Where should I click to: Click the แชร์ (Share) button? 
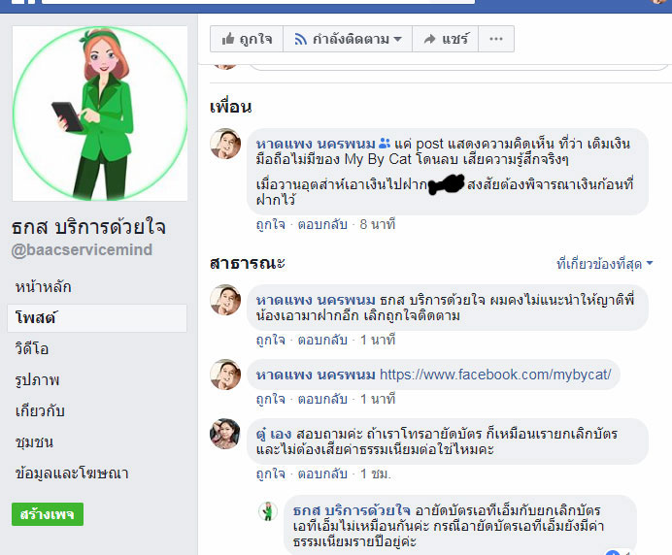coord(446,39)
